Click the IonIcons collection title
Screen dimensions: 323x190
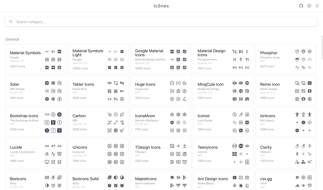pos(268,116)
